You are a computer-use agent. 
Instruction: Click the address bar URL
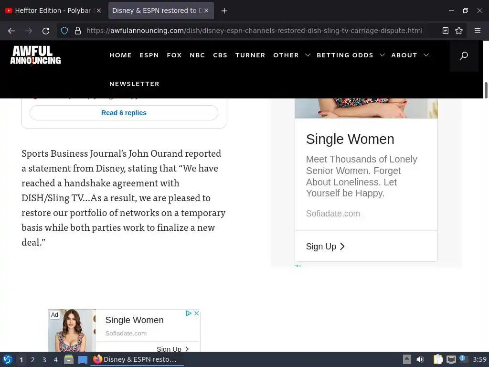[x=255, y=31]
